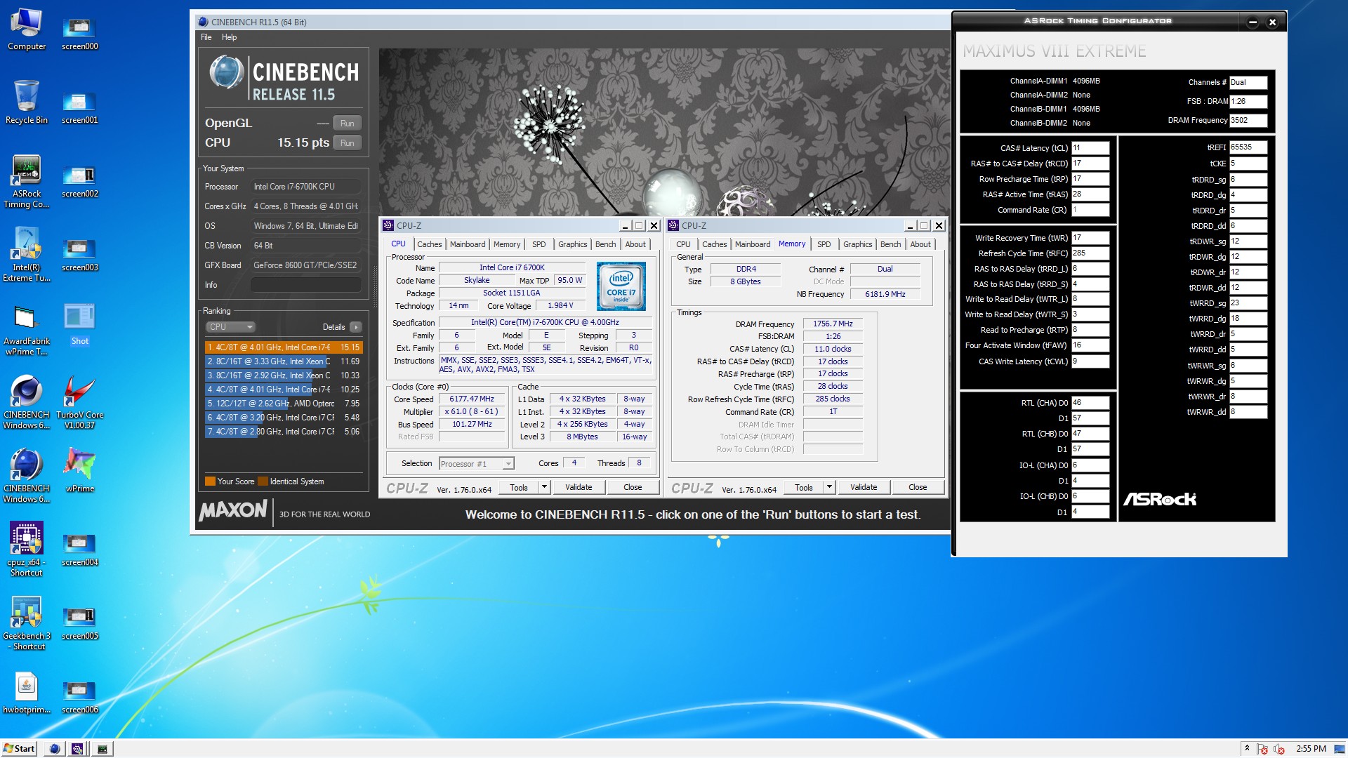Show hidden system tray icons arrow
The image size is (1348, 758).
click(1247, 748)
